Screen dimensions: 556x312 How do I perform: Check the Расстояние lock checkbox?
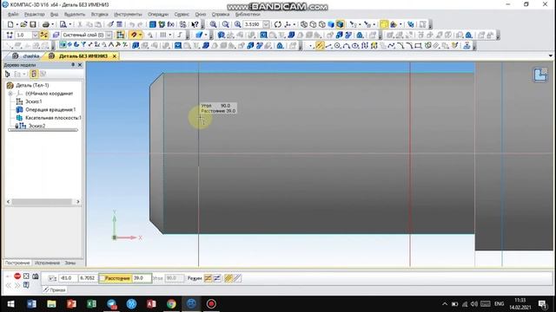click(103, 278)
